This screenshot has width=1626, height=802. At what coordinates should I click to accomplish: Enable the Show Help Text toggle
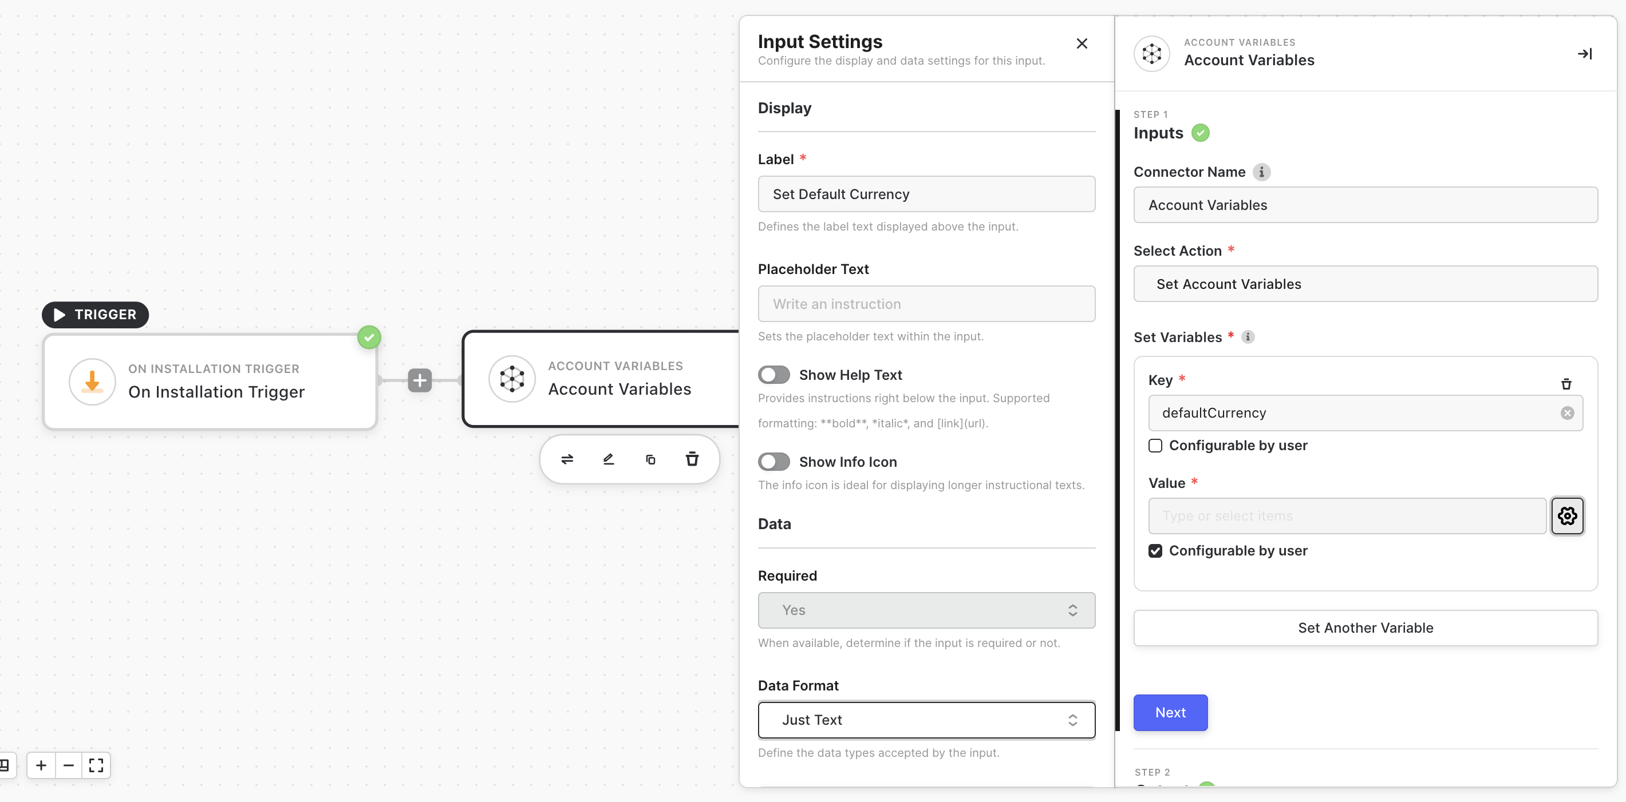(774, 375)
